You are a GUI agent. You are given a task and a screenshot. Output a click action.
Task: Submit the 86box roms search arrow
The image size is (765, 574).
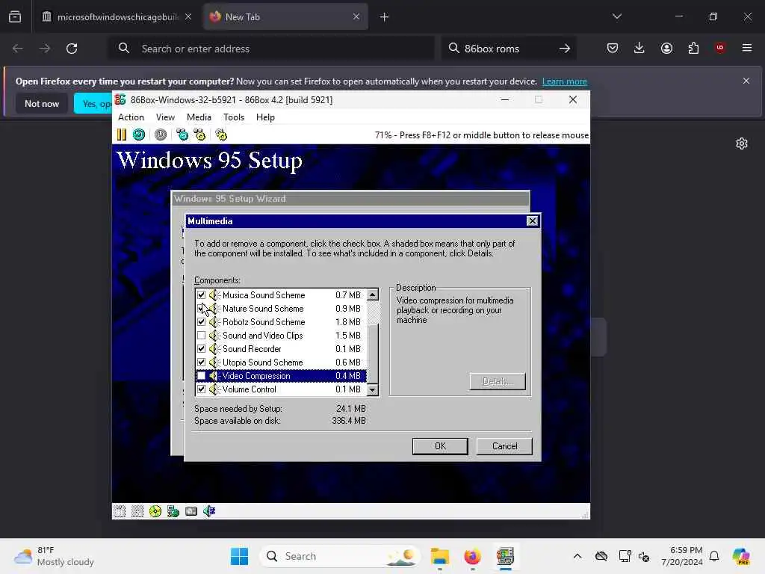pos(565,49)
